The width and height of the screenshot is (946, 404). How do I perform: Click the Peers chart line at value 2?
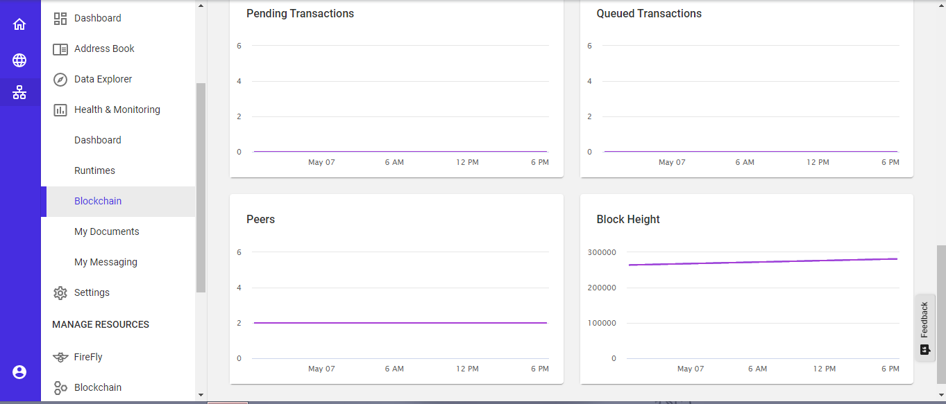click(x=400, y=323)
